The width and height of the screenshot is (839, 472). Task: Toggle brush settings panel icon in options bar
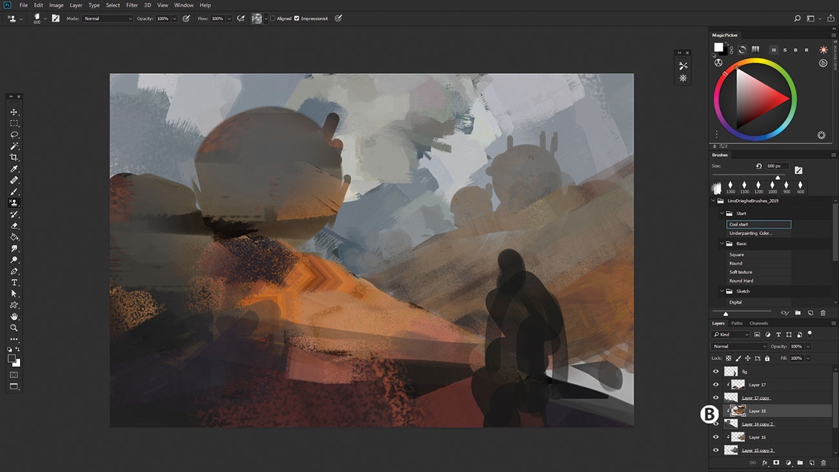pos(56,19)
